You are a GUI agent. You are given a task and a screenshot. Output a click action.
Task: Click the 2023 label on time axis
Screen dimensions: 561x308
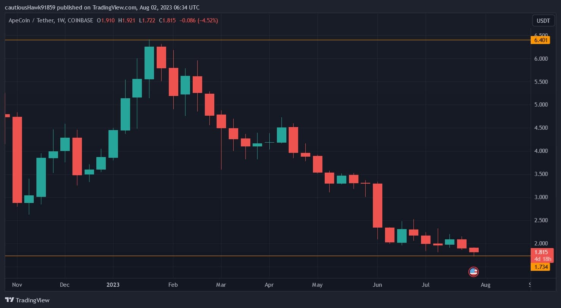[113, 284]
